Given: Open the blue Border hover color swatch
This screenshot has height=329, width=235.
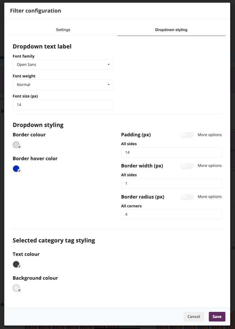Looking at the screenshot, I should point(16,169).
